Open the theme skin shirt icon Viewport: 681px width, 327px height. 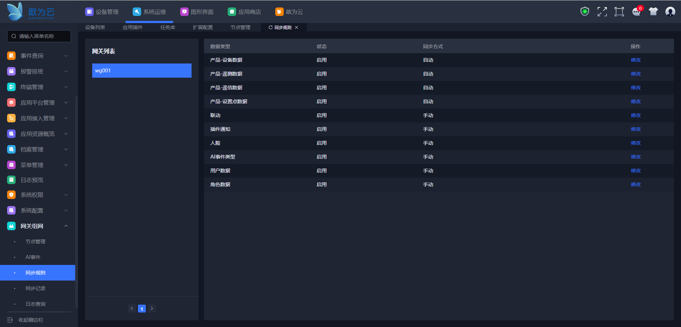tap(653, 12)
